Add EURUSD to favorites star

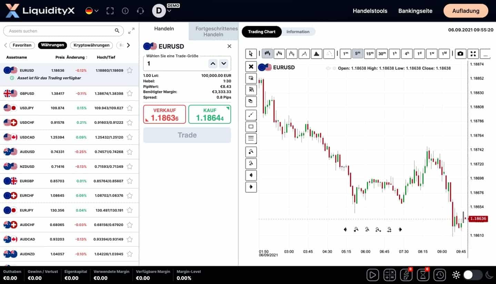130,70
